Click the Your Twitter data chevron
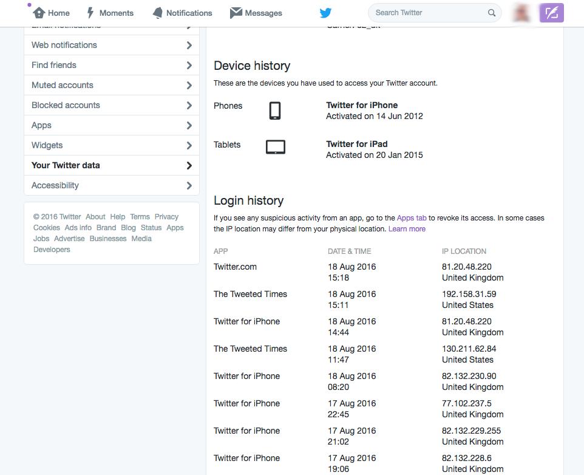This screenshot has height=475, width=584. 189,166
